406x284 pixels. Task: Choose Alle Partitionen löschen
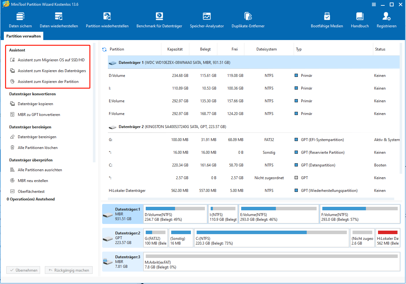(x=34, y=147)
